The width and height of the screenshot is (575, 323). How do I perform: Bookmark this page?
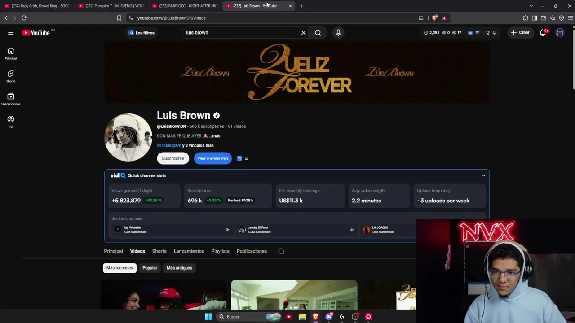tap(119, 18)
